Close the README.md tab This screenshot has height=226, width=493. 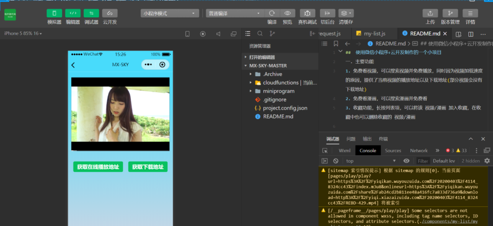coord(445,34)
